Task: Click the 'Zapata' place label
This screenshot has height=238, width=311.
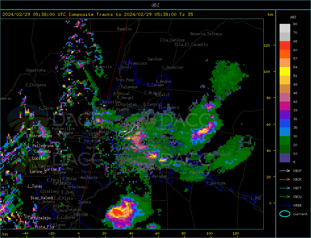Action: 85,202
